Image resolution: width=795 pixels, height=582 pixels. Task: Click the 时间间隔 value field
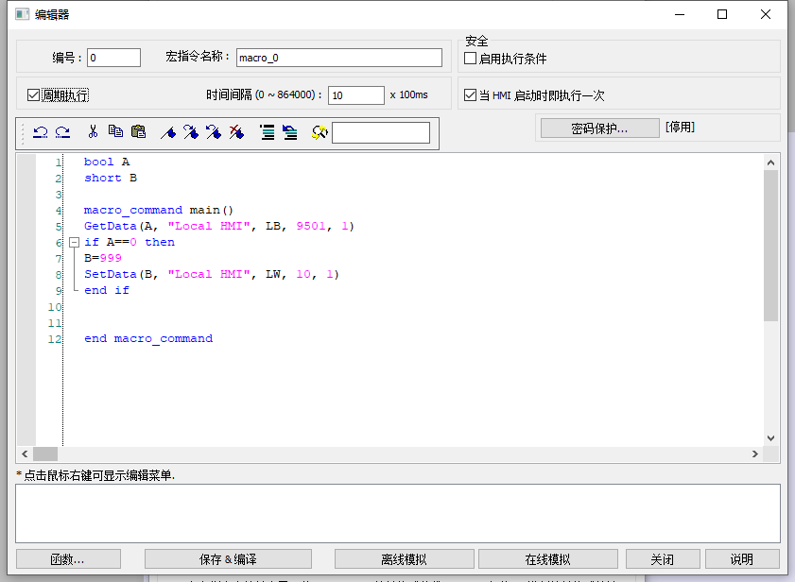[355, 95]
